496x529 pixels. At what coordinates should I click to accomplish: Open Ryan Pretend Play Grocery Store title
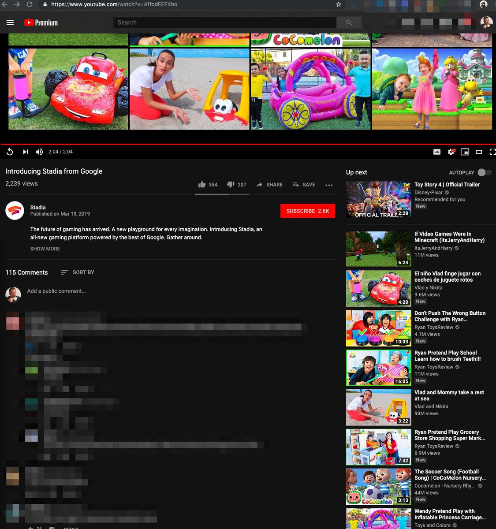click(x=450, y=436)
